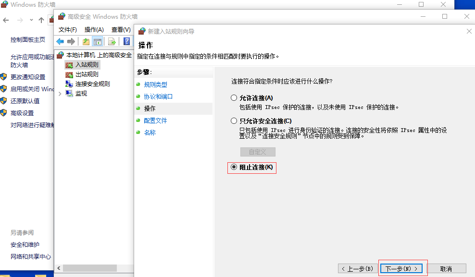The width and height of the screenshot is (475, 277).
Task: Select the 阻止连接(K) radio option
Action: (x=233, y=168)
